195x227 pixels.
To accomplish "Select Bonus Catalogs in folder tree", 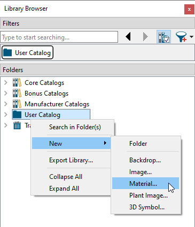I will 46,93.
